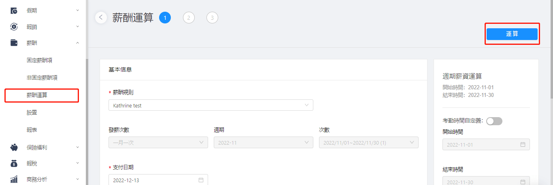Click the 報銷 coin icon in sidebar
This screenshot has width=553, height=185.
[14, 27]
